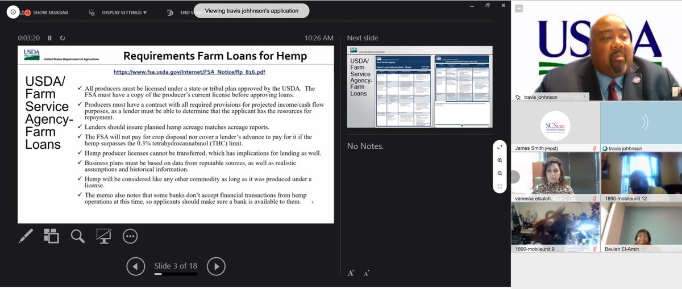The width and height of the screenshot is (682, 289).
Task: Open more slide show options ellipsis
Action: click(x=130, y=236)
